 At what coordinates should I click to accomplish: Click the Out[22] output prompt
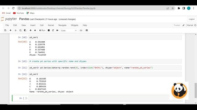pos(23,79)
